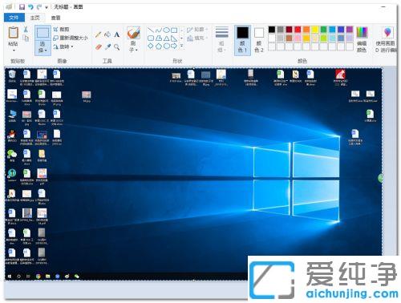Pick the green palette swatch
This screenshot has width=401, height=303.
point(323,30)
